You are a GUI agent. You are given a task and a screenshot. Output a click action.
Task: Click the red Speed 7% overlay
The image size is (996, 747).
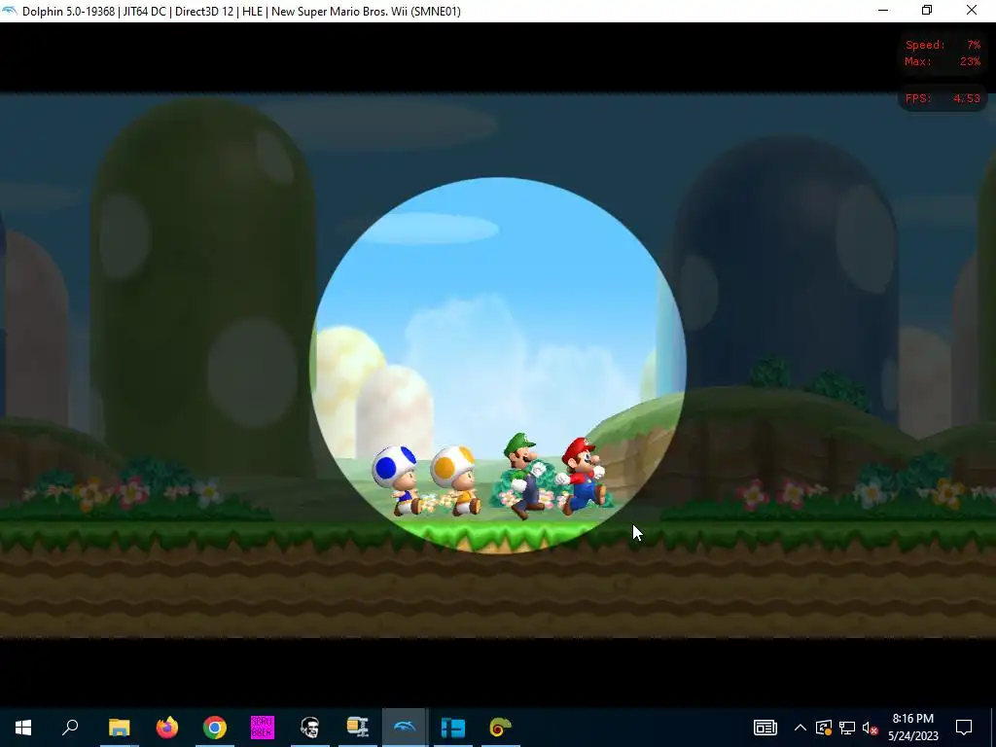click(x=943, y=45)
